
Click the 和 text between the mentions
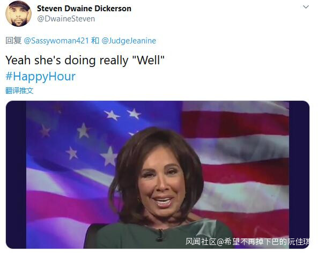(x=95, y=41)
